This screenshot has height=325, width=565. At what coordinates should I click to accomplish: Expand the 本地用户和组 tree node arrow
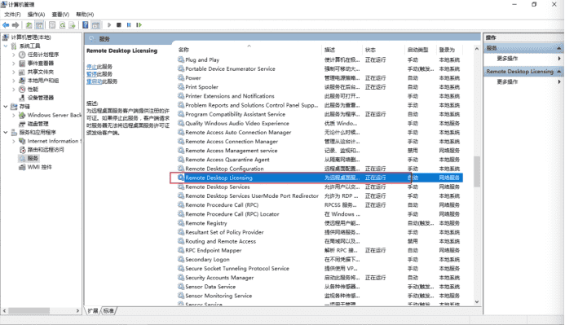tap(14, 81)
